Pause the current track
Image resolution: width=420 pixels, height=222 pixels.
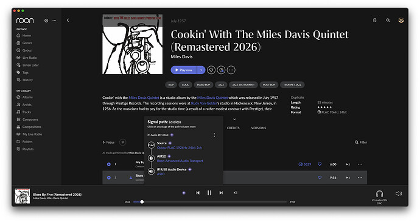pyautogui.click(x=209, y=193)
